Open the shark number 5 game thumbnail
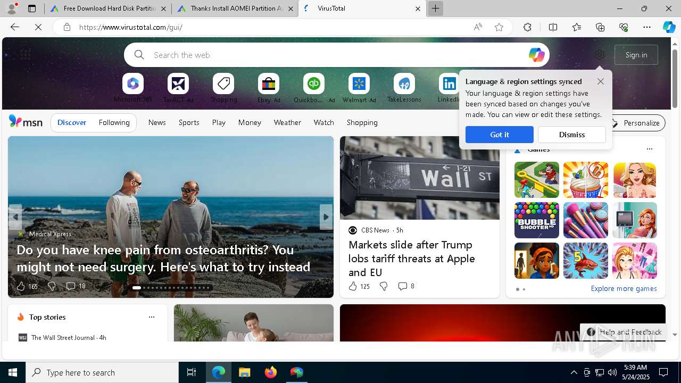This screenshot has height=383, width=681. pos(585,261)
